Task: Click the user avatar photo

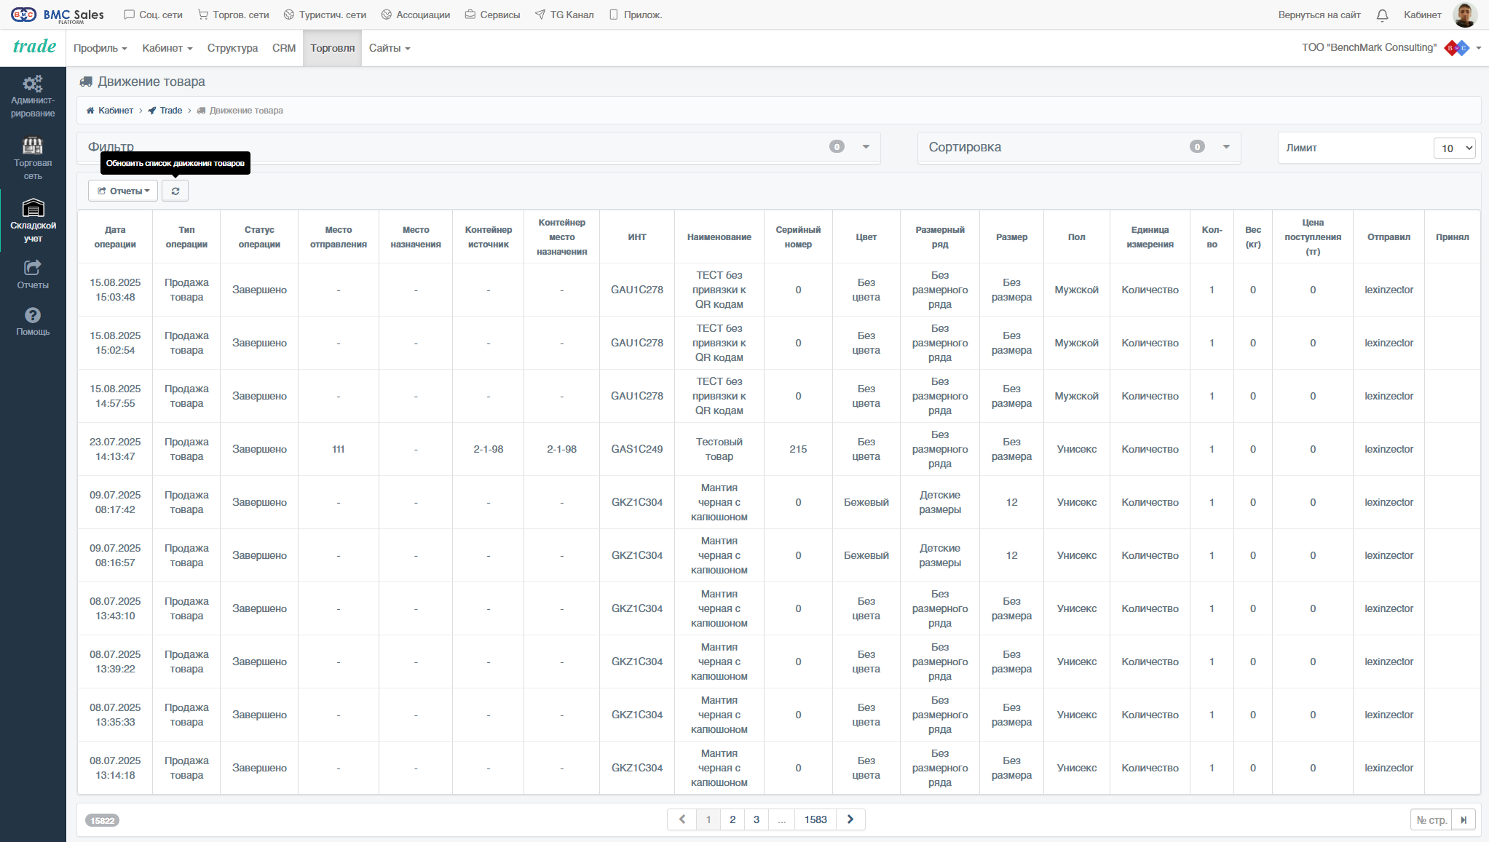Action: [x=1464, y=15]
